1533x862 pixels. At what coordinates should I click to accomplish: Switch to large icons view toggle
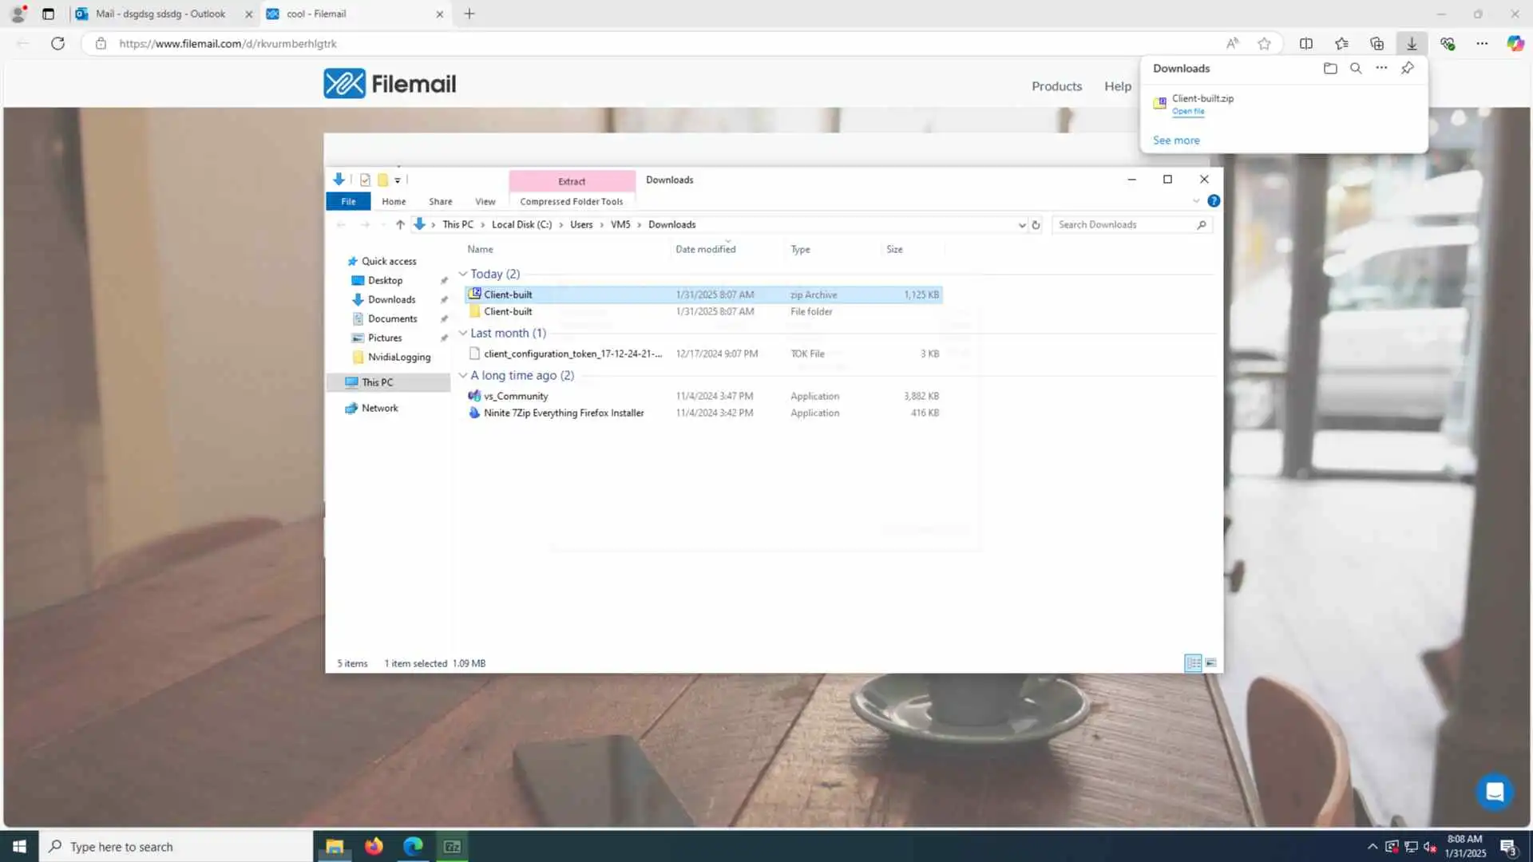click(1211, 663)
